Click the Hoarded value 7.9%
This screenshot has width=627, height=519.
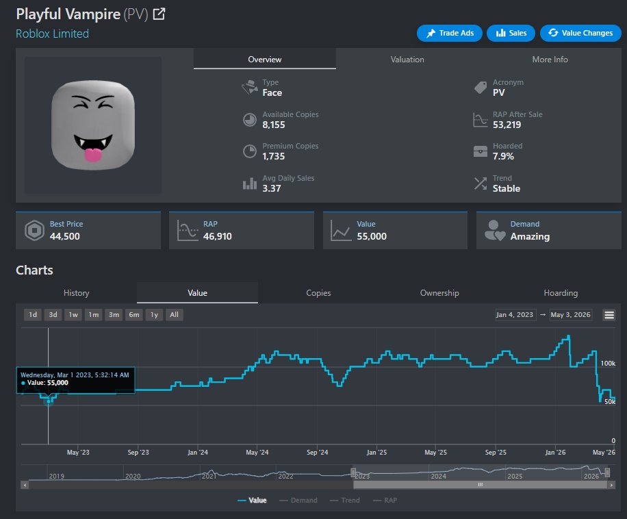click(x=503, y=156)
